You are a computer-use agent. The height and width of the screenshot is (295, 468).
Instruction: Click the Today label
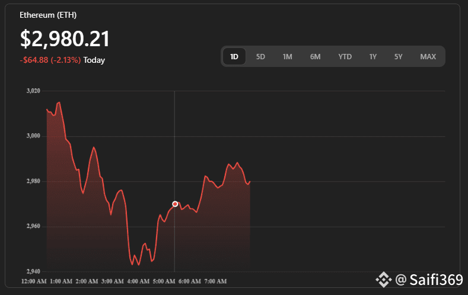[x=94, y=60]
